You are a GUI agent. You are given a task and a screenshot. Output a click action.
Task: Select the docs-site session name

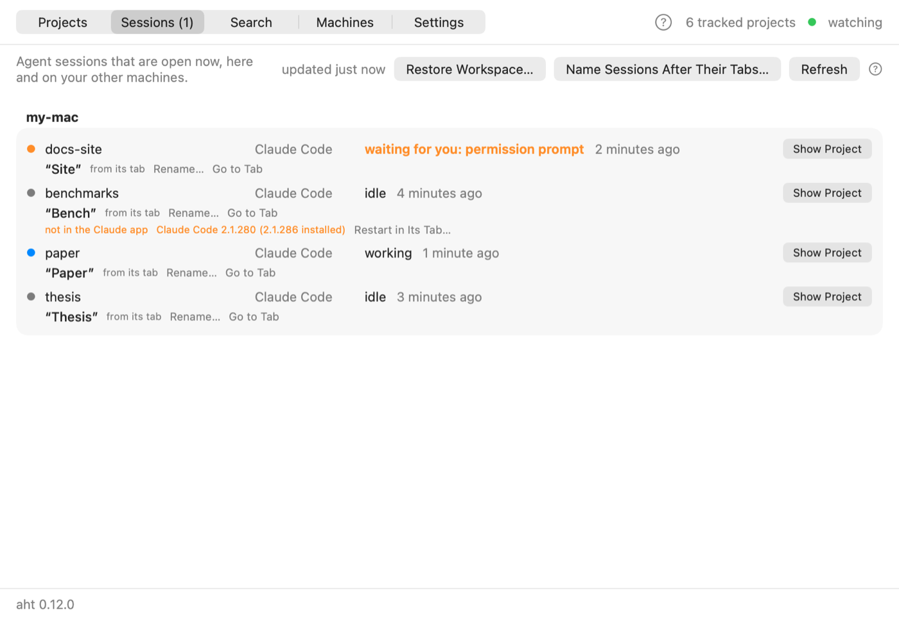pyautogui.click(x=73, y=149)
